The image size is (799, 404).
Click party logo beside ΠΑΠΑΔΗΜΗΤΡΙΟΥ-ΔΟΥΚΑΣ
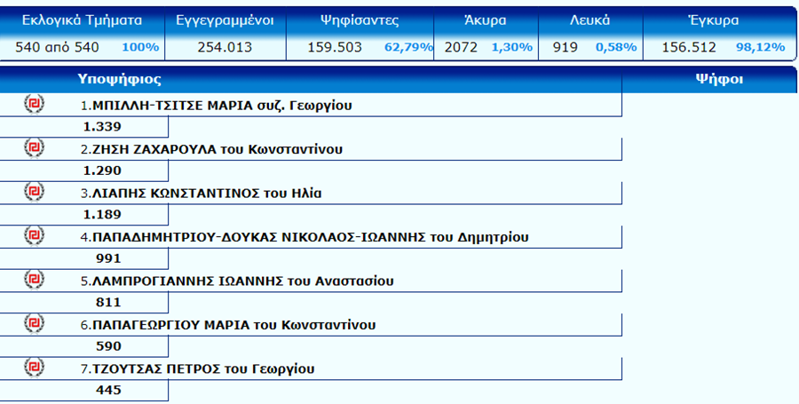(34, 236)
